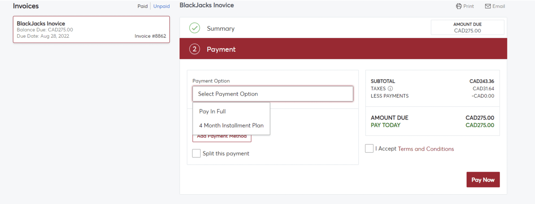The width and height of the screenshot is (535, 204).
Task: Open the Select Payment Option dropdown
Action: click(x=273, y=94)
